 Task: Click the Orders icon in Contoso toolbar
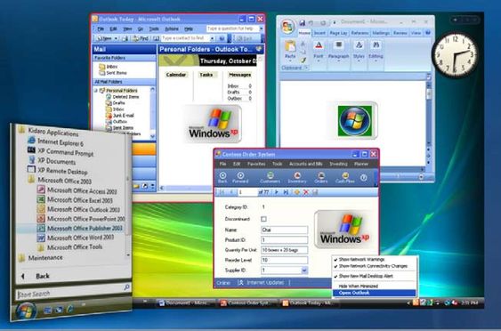pyautogui.click(x=320, y=177)
